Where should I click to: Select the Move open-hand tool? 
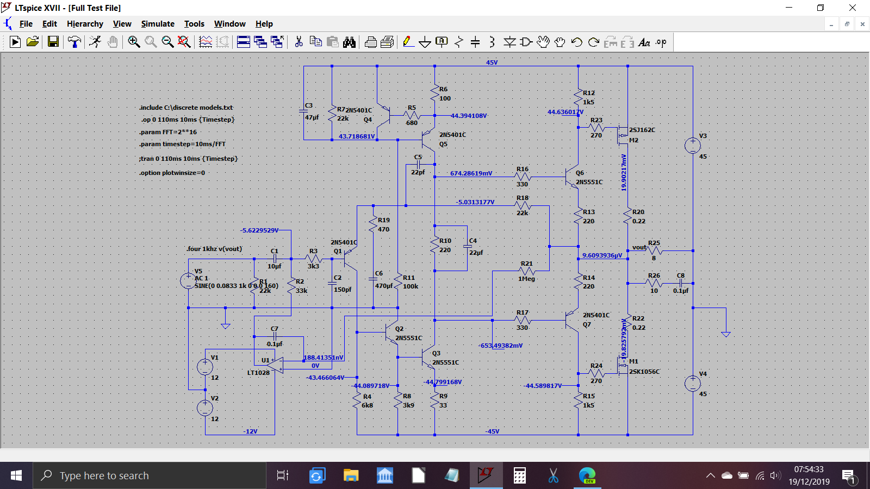click(x=543, y=42)
